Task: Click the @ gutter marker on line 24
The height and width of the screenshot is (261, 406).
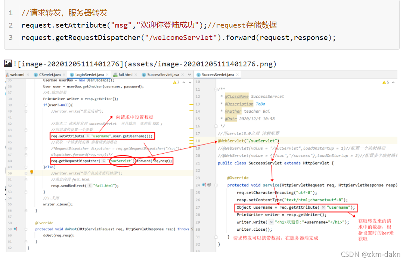Action: click(209, 185)
